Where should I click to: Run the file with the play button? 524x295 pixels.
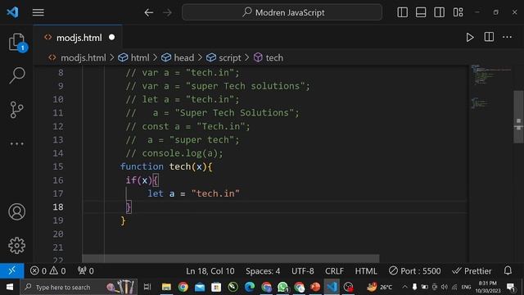(x=470, y=37)
